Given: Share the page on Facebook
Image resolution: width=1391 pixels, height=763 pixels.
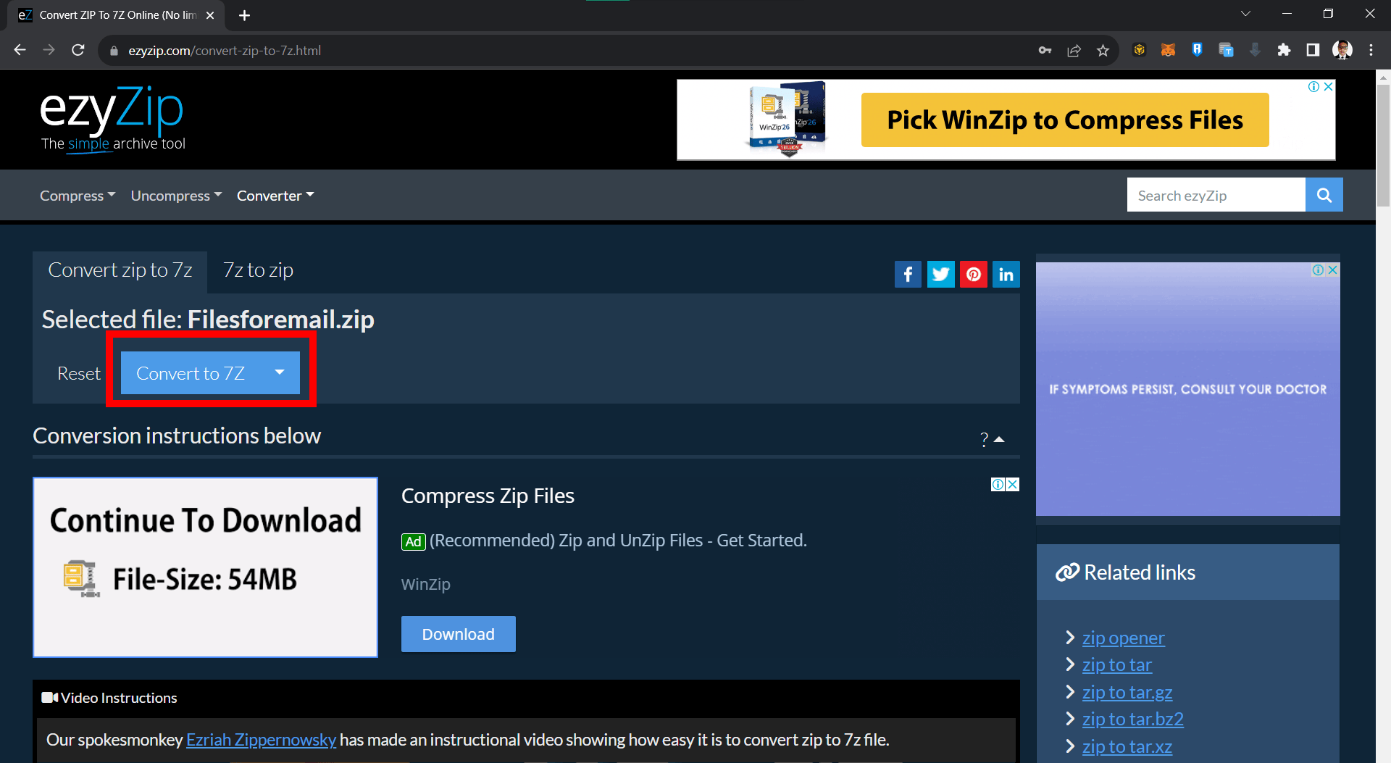Looking at the screenshot, I should pyautogui.click(x=908, y=274).
